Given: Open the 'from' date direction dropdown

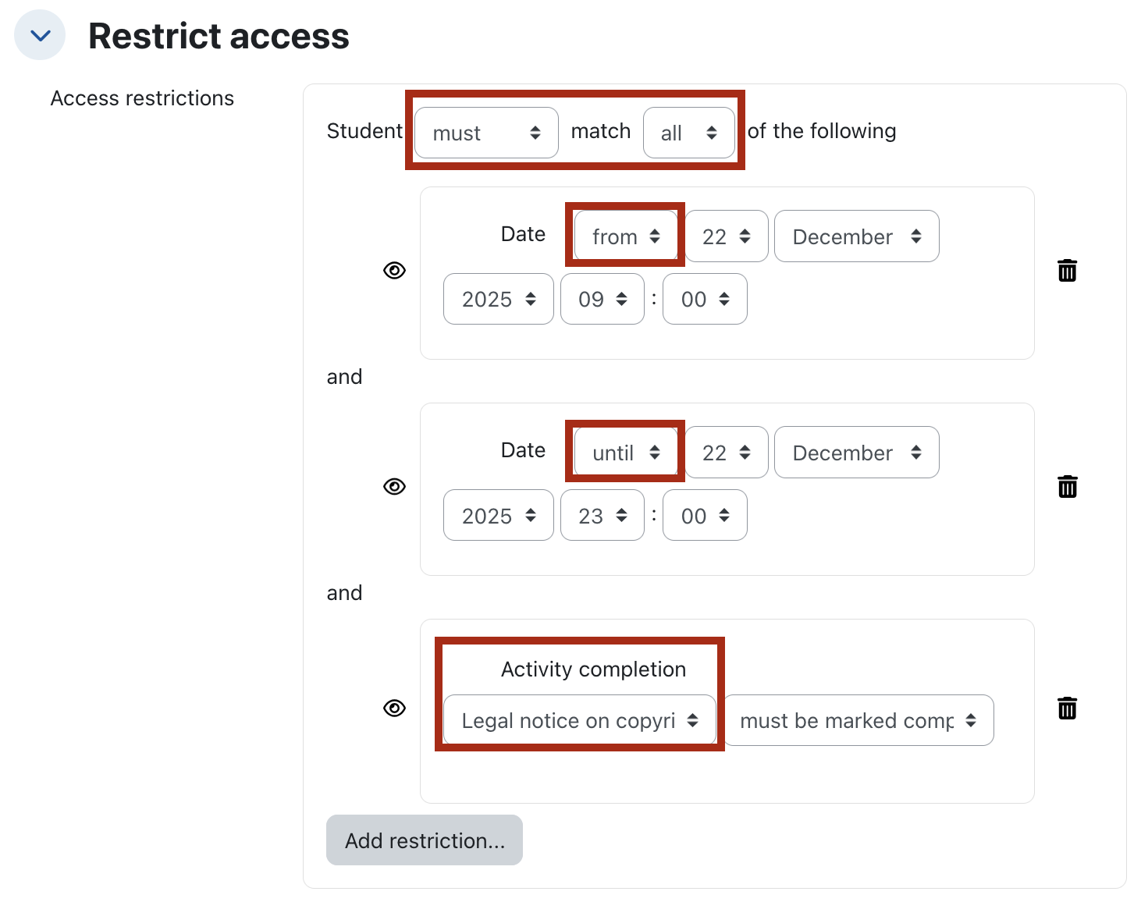Looking at the screenshot, I should tap(625, 236).
